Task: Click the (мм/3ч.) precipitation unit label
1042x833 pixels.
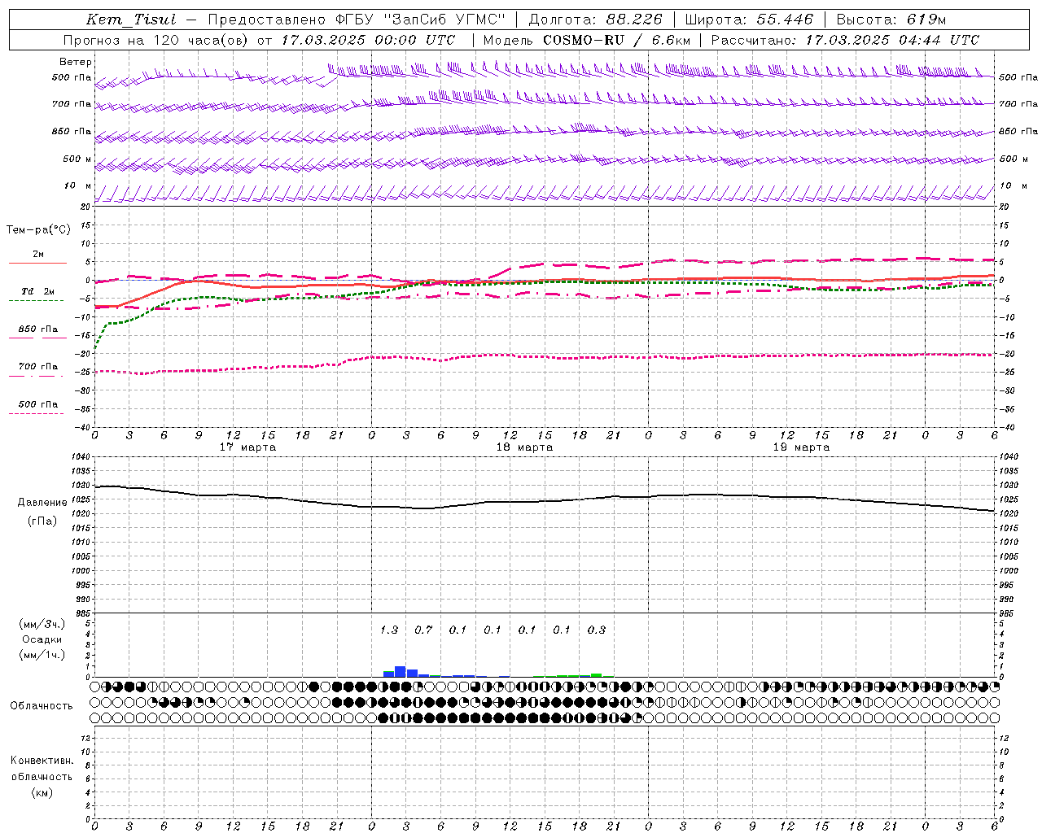Action: point(42,624)
